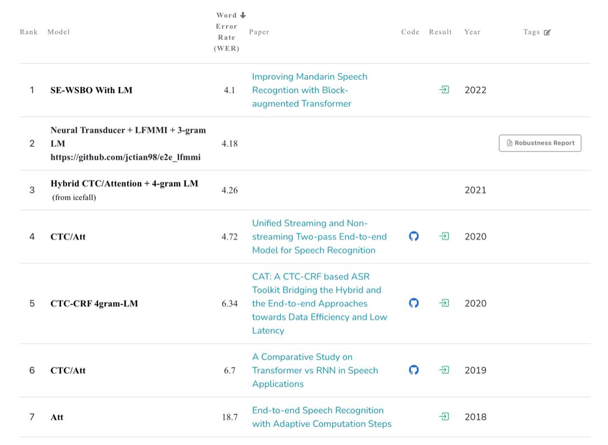Open GitHub code icon for CTC-CRF 4gram-LM
The image size is (608, 445).
[x=413, y=303]
